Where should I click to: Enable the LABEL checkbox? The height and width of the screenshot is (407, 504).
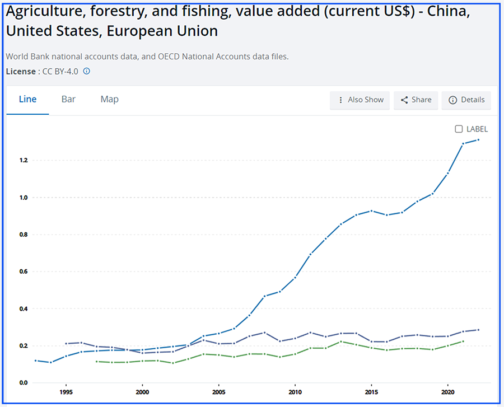coord(459,129)
